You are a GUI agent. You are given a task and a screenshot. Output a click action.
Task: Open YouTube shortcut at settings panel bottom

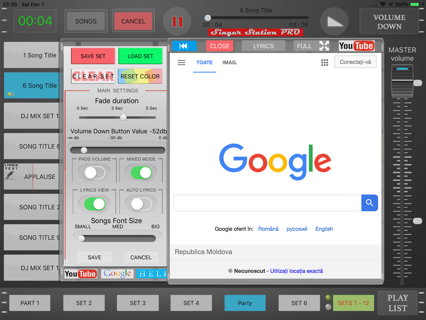81,274
